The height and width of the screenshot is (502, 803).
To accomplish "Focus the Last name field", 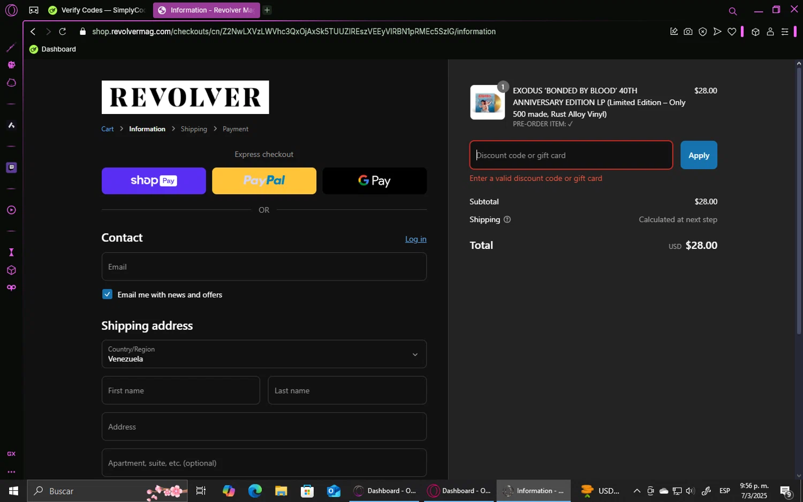I will (x=347, y=391).
